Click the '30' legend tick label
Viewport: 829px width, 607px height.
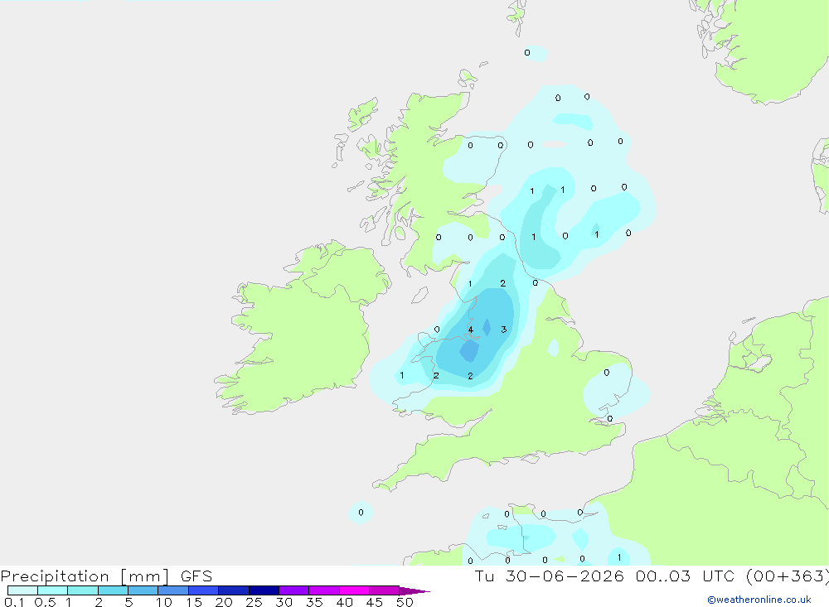click(284, 602)
